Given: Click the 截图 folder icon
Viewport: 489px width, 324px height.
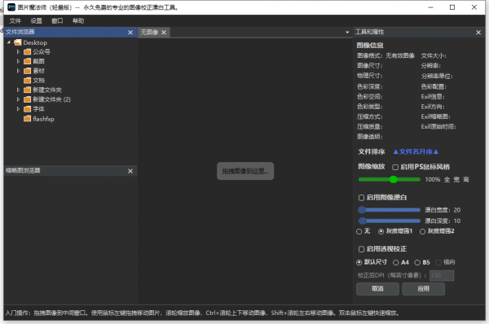Looking at the screenshot, I should (28, 61).
